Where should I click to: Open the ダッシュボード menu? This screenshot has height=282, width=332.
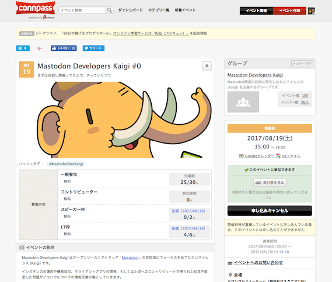tap(131, 10)
